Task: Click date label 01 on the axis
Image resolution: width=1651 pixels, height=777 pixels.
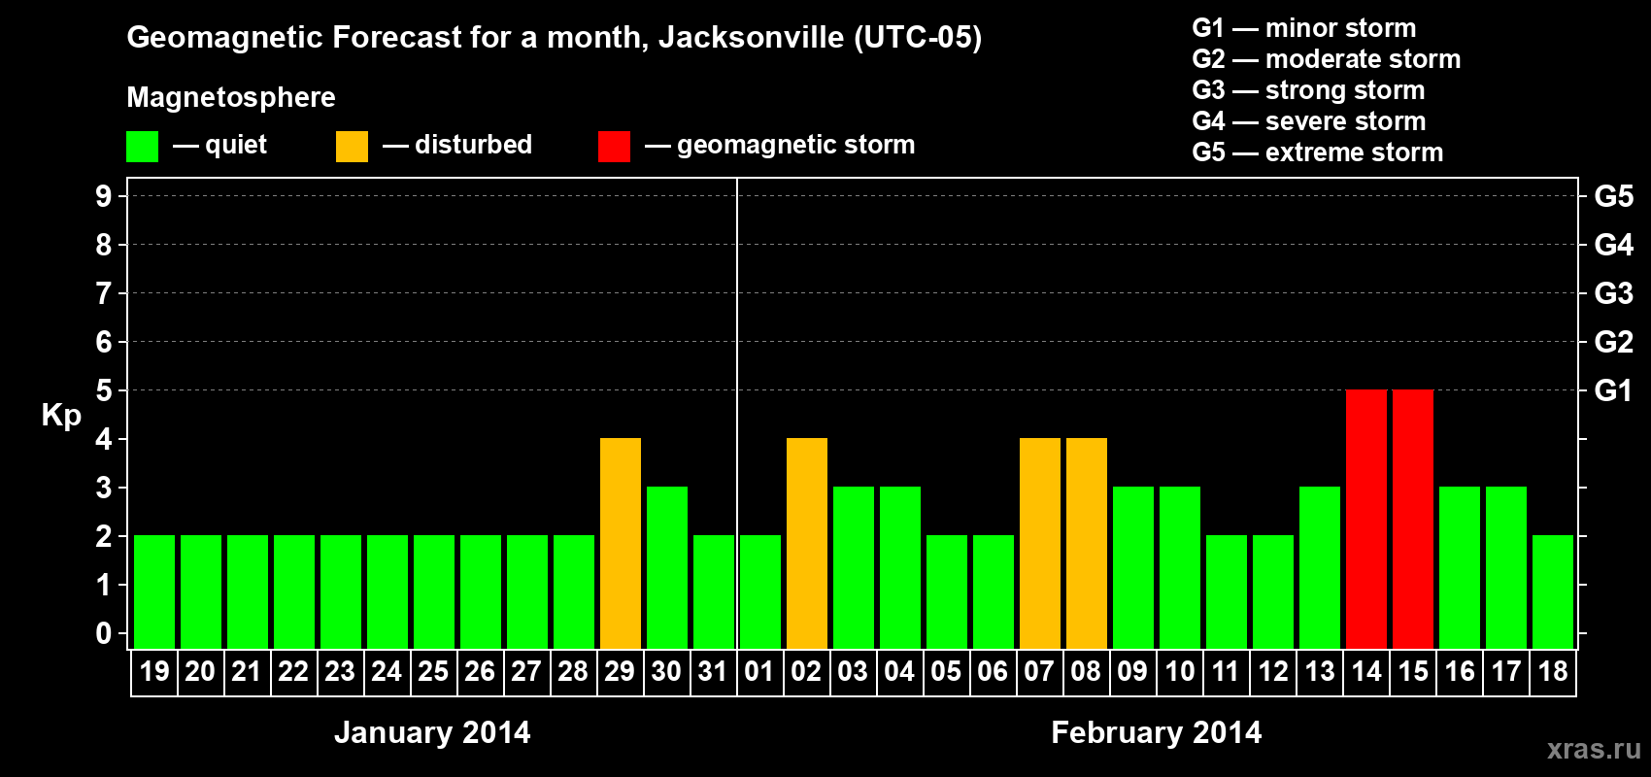Action: [x=759, y=671]
